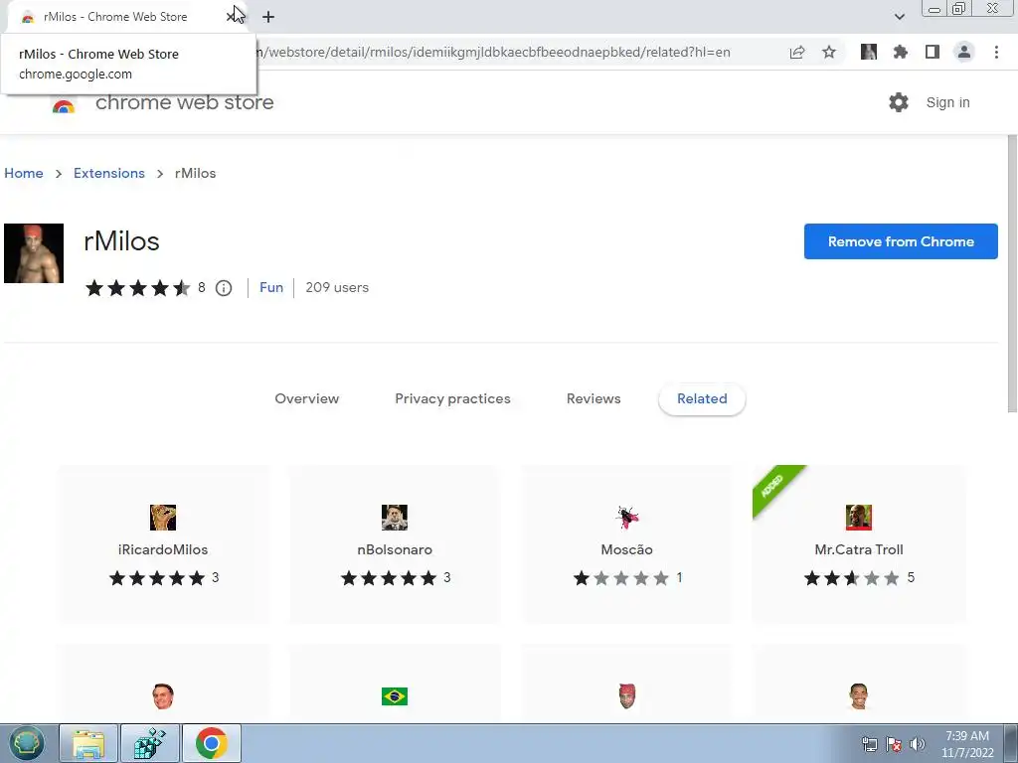Switch to the Privacy practices tab
This screenshot has width=1018, height=763.
[452, 398]
